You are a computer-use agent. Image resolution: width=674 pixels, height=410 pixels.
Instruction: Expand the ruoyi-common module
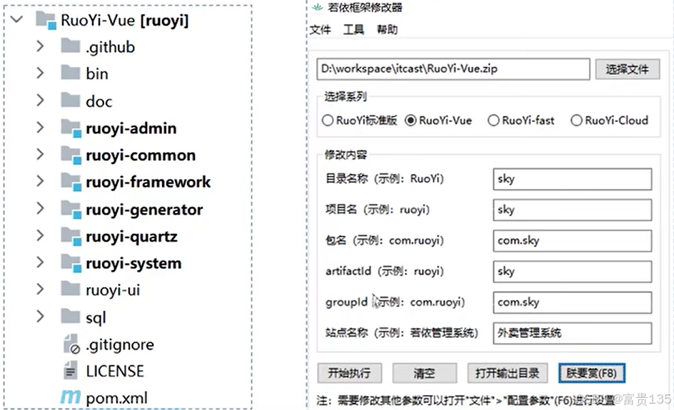pyautogui.click(x=40, y=155)
